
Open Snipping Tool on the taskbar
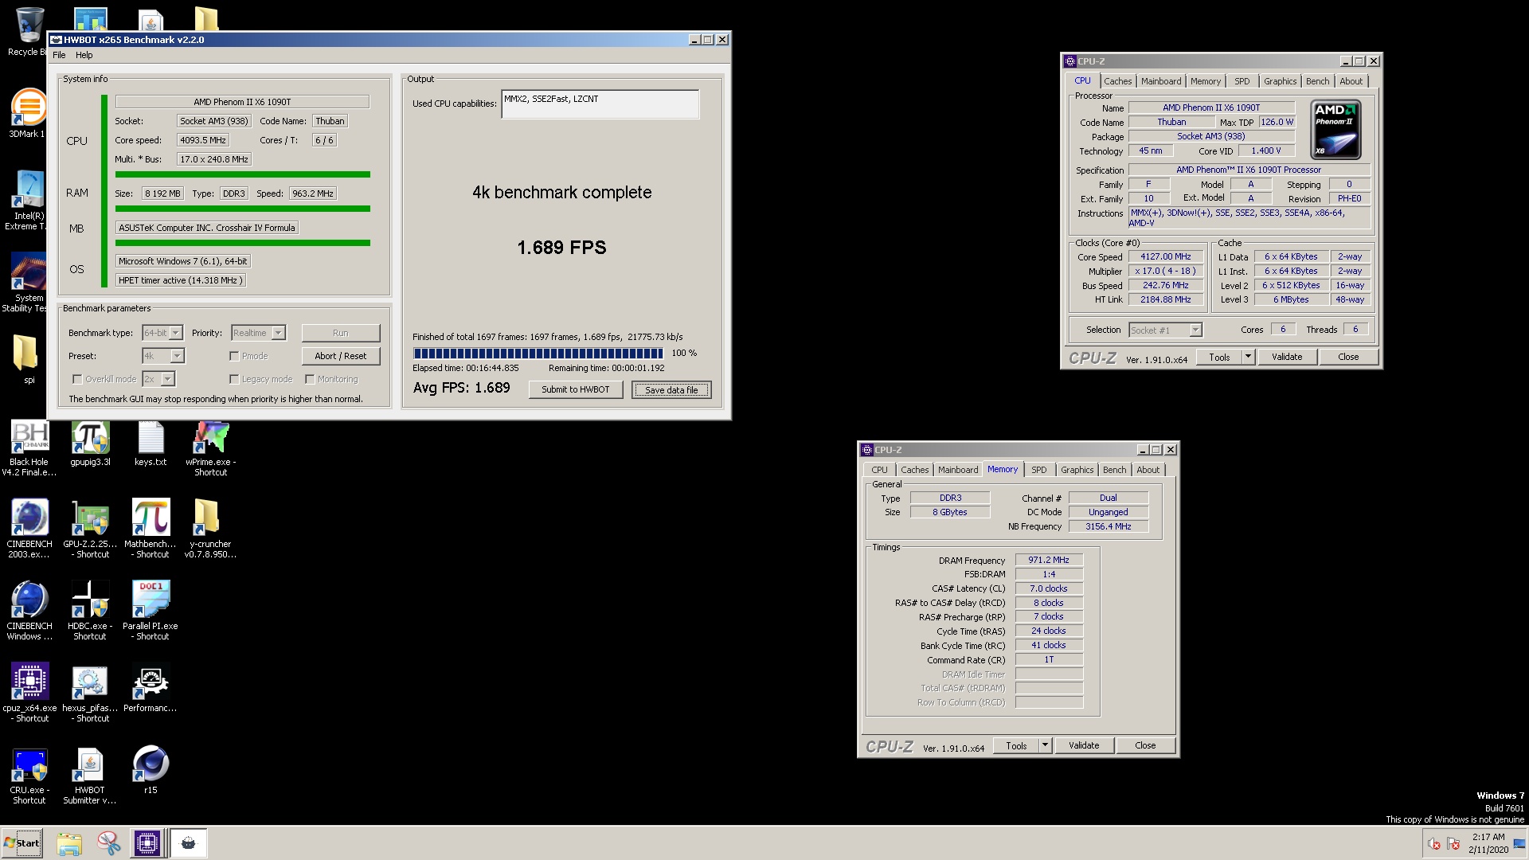108,843
